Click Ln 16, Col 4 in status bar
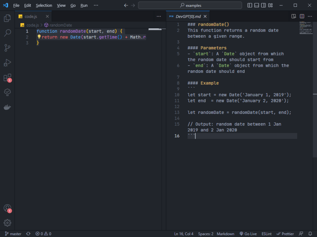This screenshot has height=237, width=317. click(184, 234)
